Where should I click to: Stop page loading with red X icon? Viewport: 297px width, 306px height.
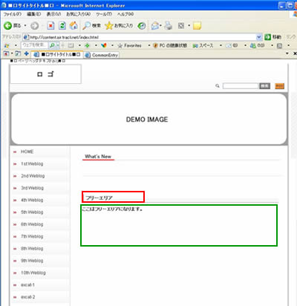click(x=50, y=25)
